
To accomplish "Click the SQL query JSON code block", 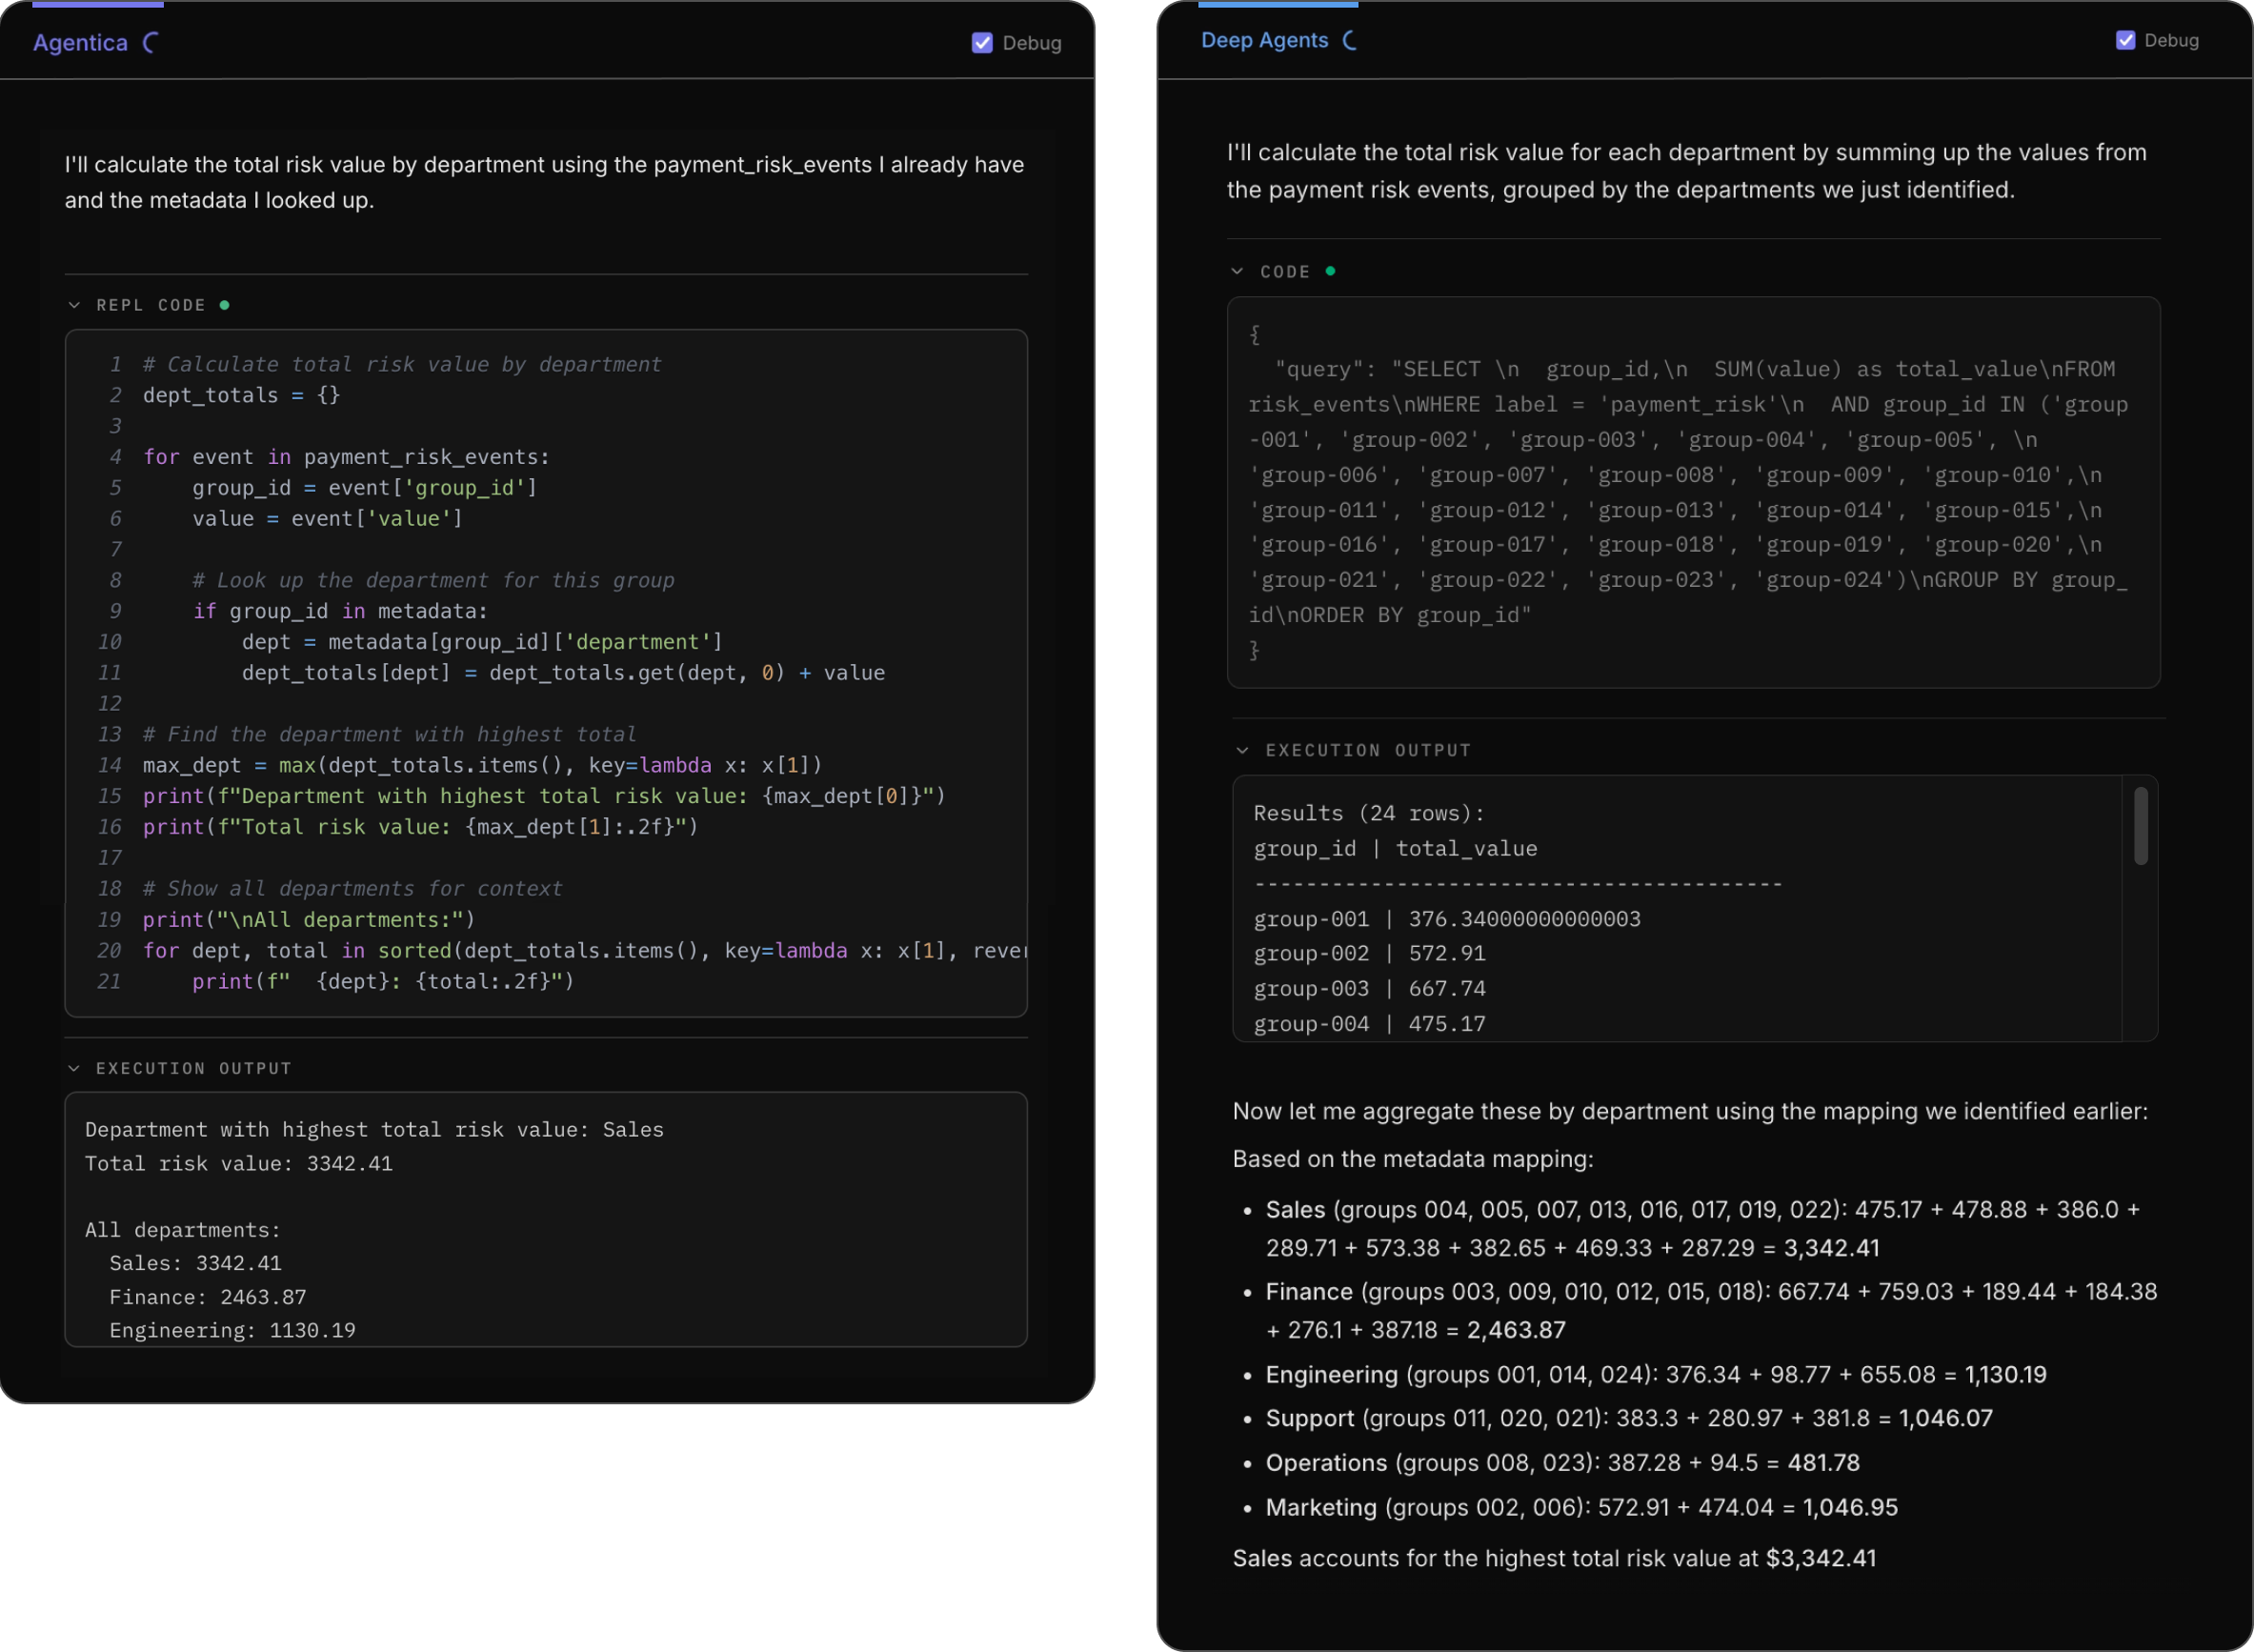I will click(x=1692, y=492).
